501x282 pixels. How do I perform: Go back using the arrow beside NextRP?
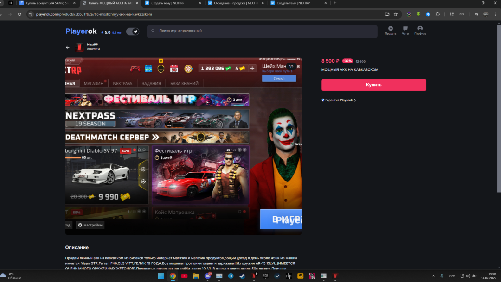[x=67, y=47]
